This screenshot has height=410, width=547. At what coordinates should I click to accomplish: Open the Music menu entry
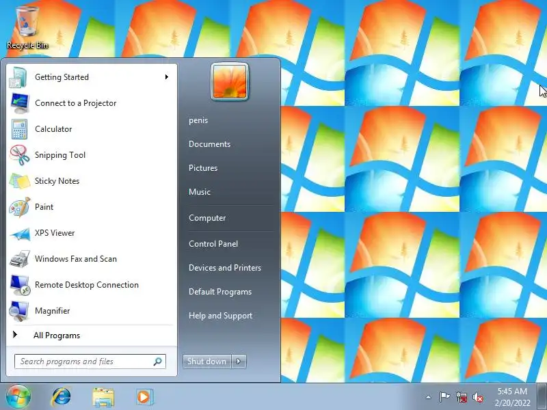coord(200,192)
